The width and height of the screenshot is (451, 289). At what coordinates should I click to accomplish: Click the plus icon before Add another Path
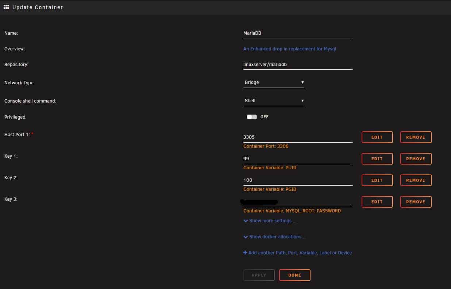coord(245,253)
